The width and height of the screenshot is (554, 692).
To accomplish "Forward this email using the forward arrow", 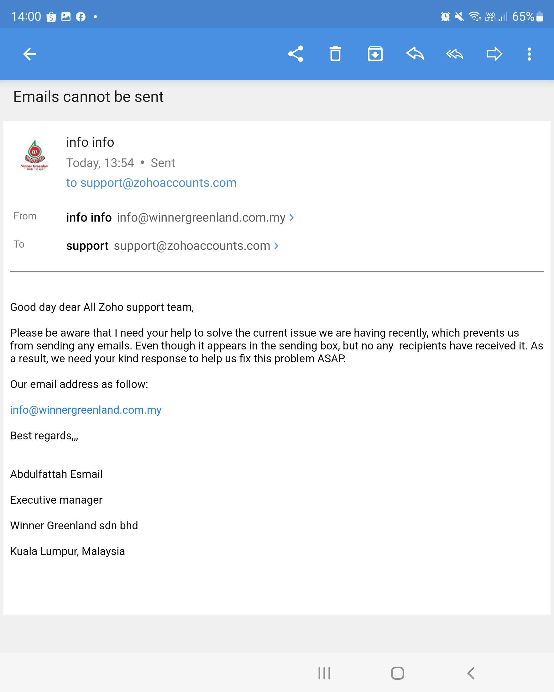I will click(x=494, y=54).
